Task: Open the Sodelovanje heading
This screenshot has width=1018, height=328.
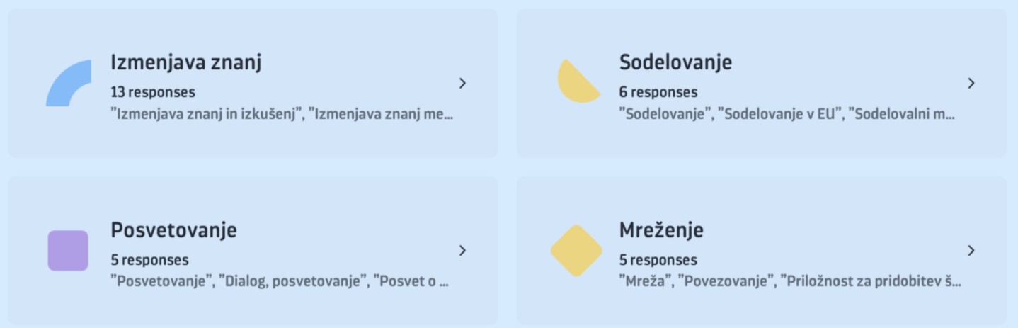Action: click(675, 62)
